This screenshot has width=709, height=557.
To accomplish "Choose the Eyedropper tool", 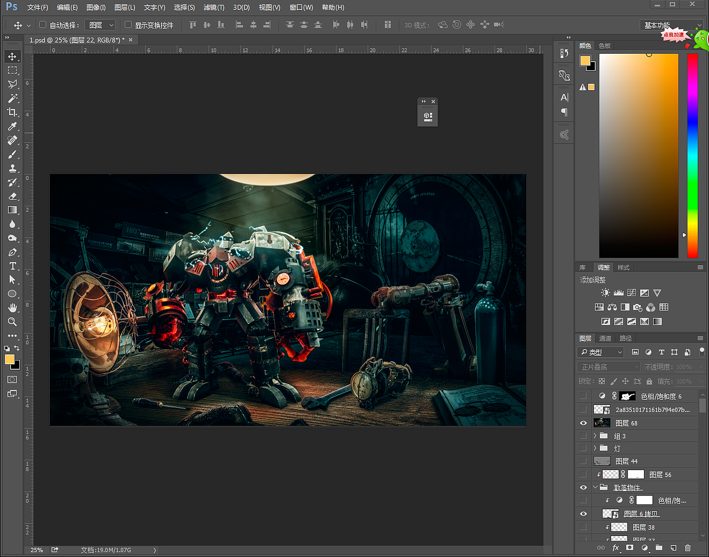I will (12, 126).
